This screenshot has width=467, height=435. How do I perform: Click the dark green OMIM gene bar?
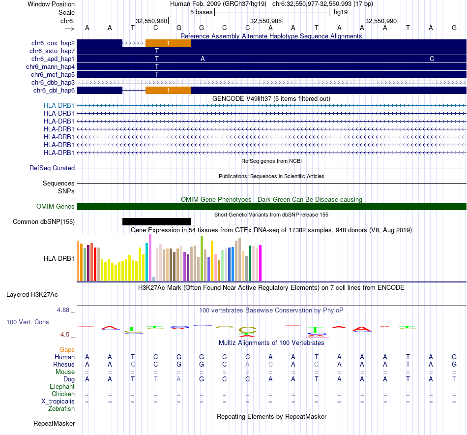(271, 206)
